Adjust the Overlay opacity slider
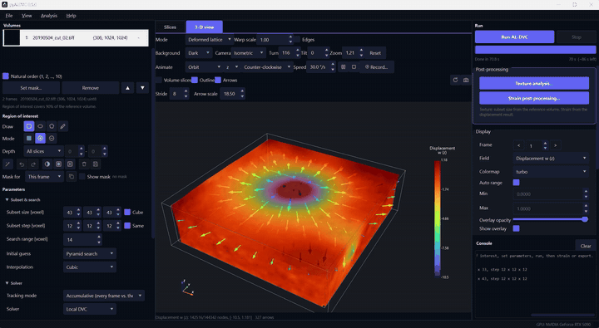This screenshot has height=328, width=599. [551, 219]
